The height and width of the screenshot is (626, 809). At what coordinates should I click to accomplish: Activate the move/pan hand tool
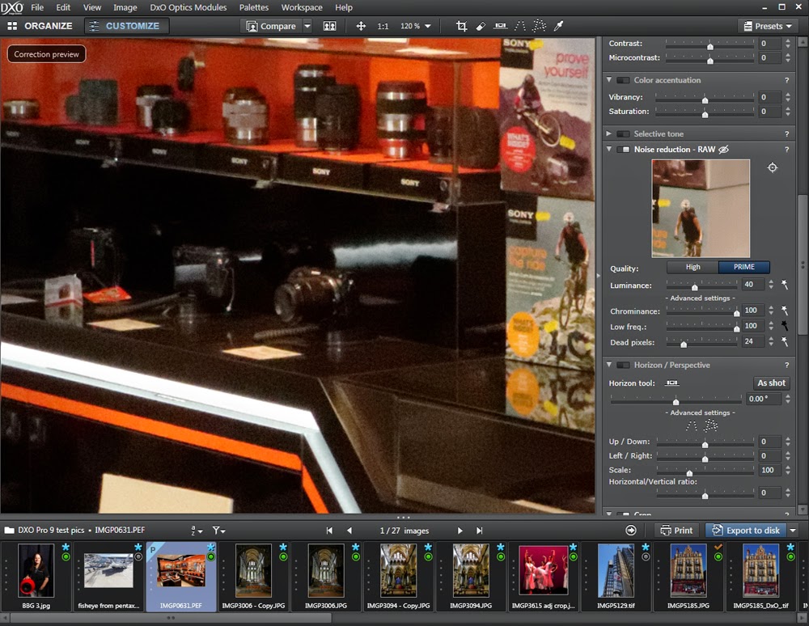[361, 26]
